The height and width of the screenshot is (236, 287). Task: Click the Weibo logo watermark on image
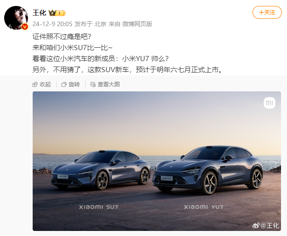(x=256, y=226)
